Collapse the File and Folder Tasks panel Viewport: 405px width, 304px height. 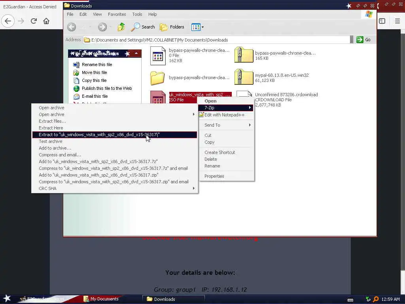coord(136,53)
